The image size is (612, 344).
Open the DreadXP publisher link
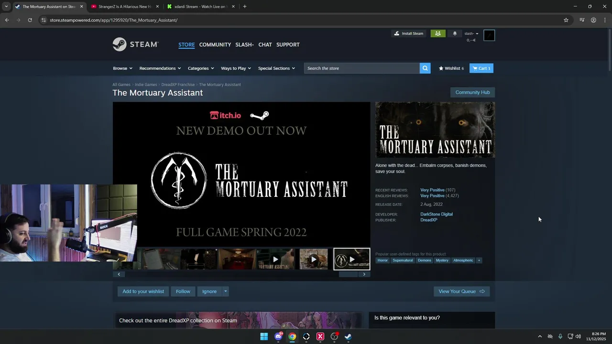pos(429,220)
